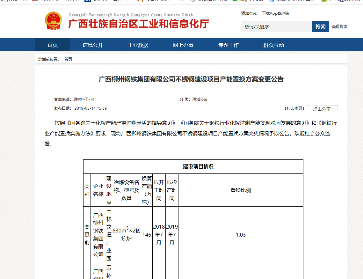Click the 2019年7月 cell
This screenshot has width=363, height=279.
point(172,235)
